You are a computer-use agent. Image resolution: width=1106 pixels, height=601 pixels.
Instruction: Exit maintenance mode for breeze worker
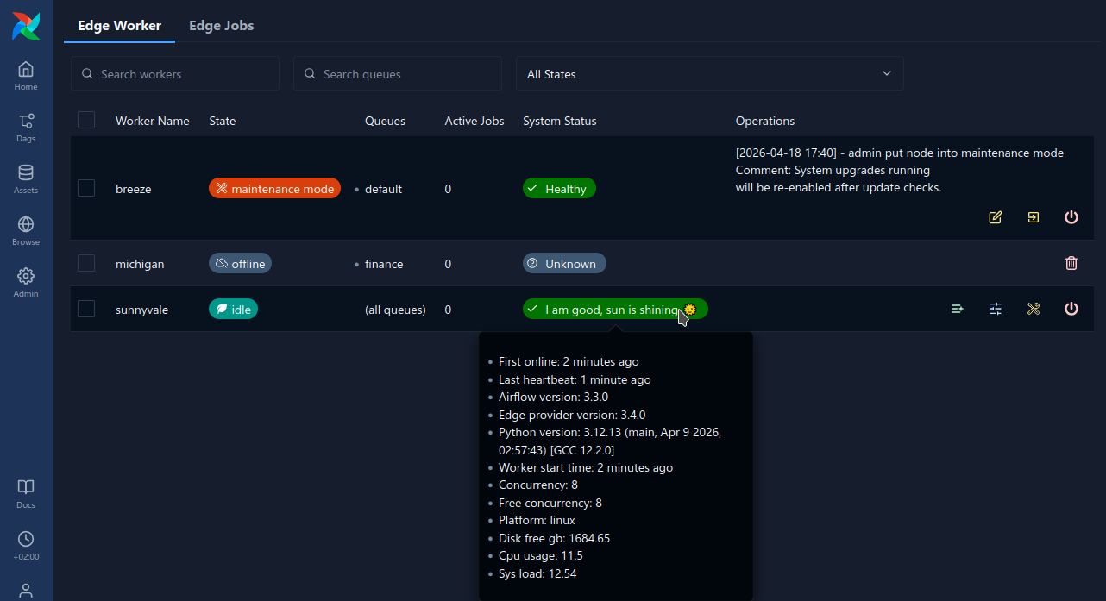coord(1033,217)
